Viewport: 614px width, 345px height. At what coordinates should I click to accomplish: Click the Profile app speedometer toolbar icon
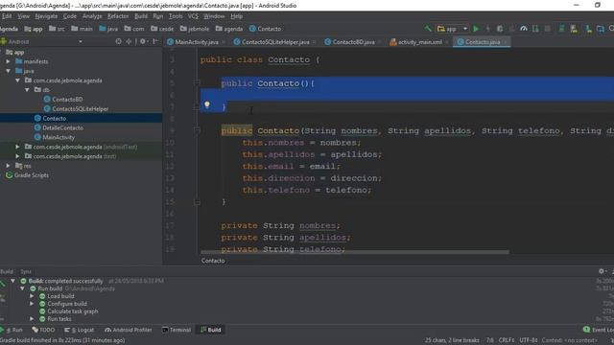point(524,29)
